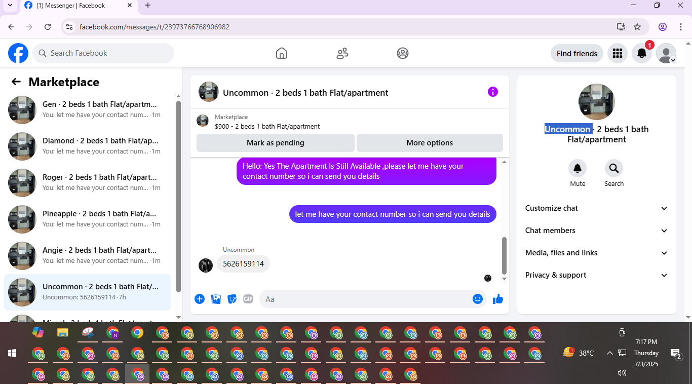Image resolution: width=692 pixels, height=384 pixels.
Task: Mute the conversation with bell icon
Action: tap(578, 168)
